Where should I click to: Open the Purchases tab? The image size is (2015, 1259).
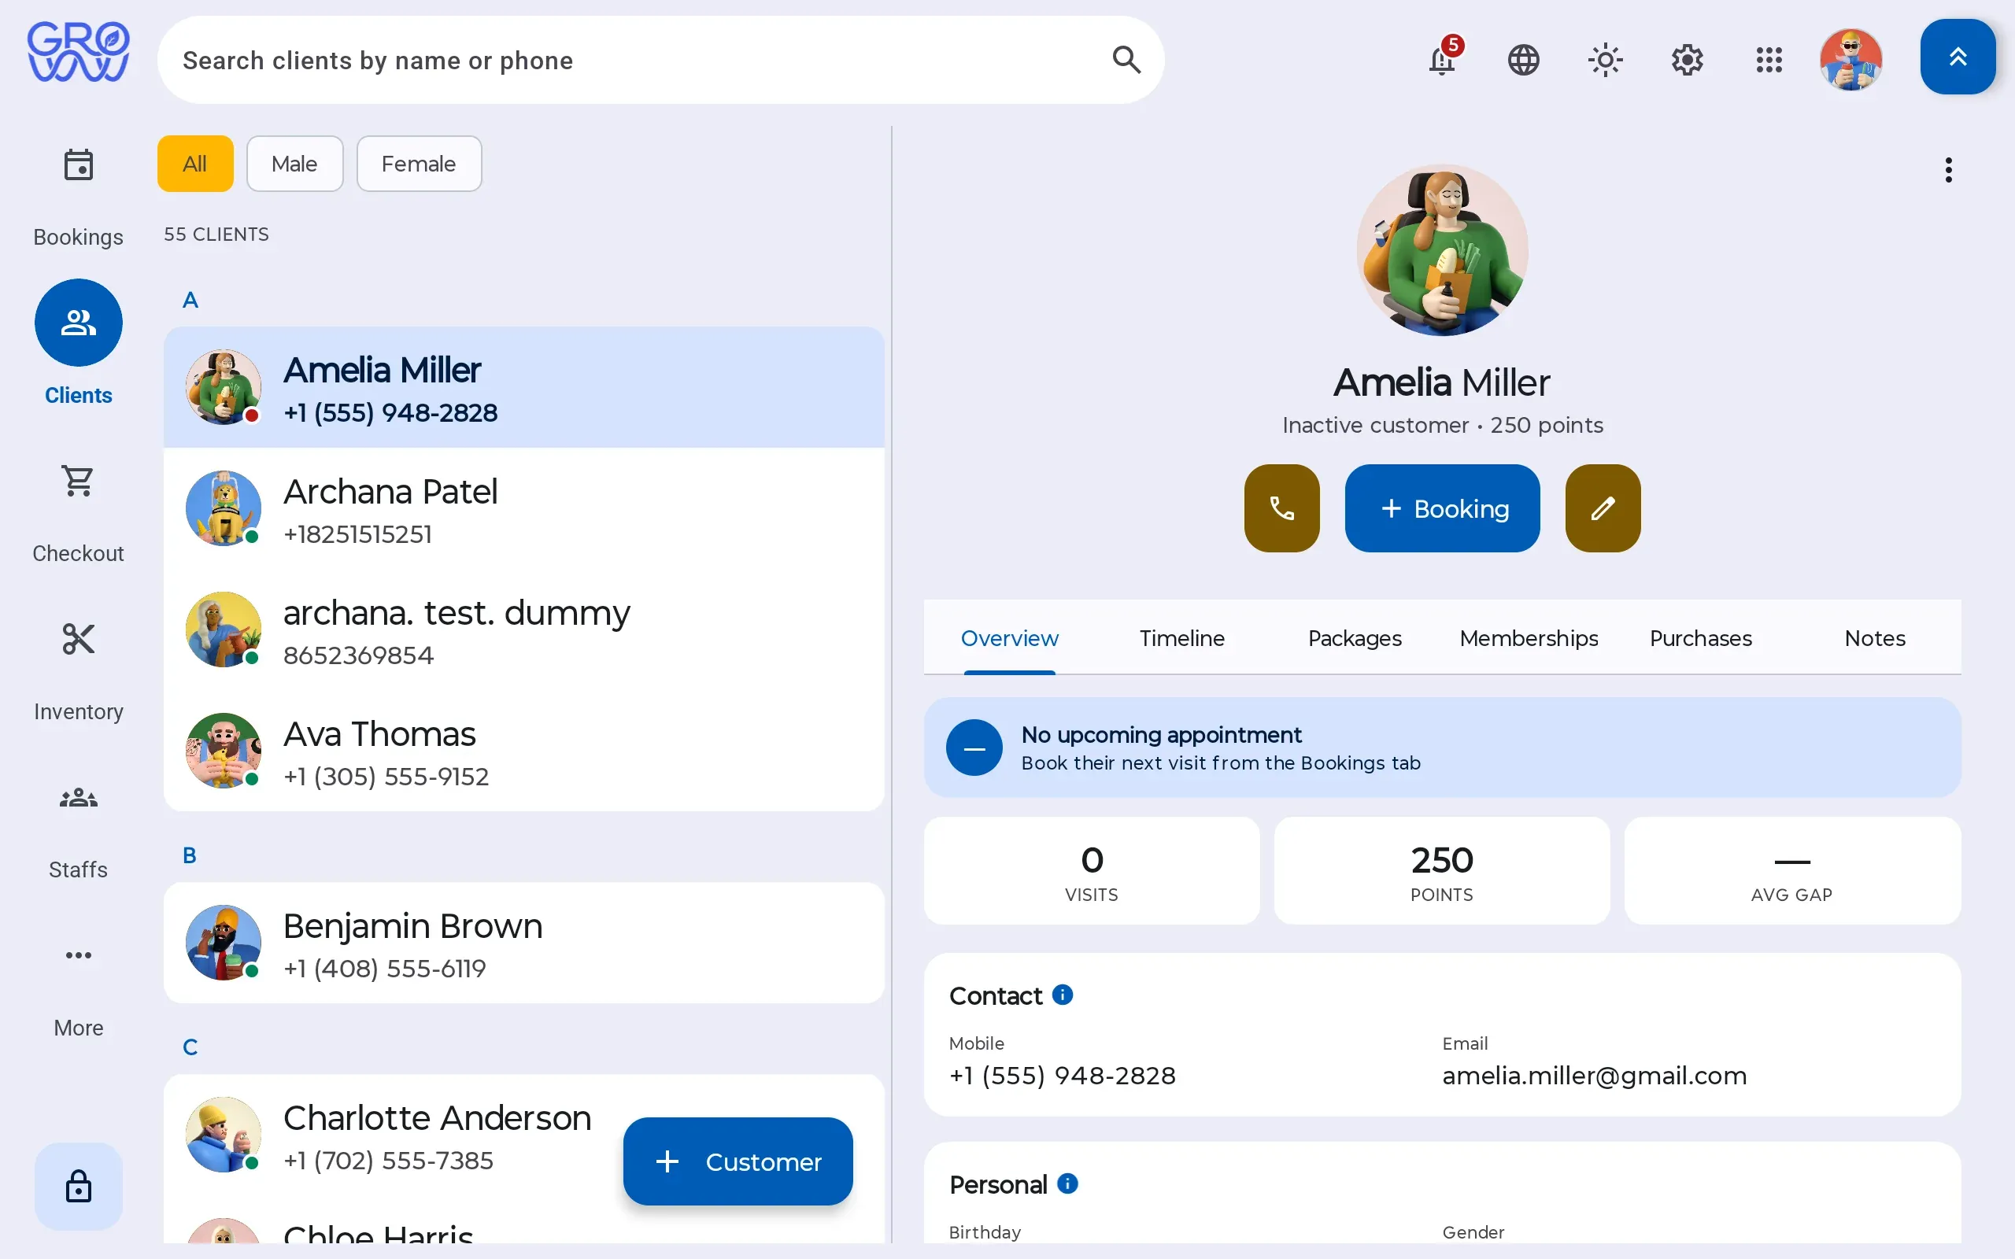1701,639
